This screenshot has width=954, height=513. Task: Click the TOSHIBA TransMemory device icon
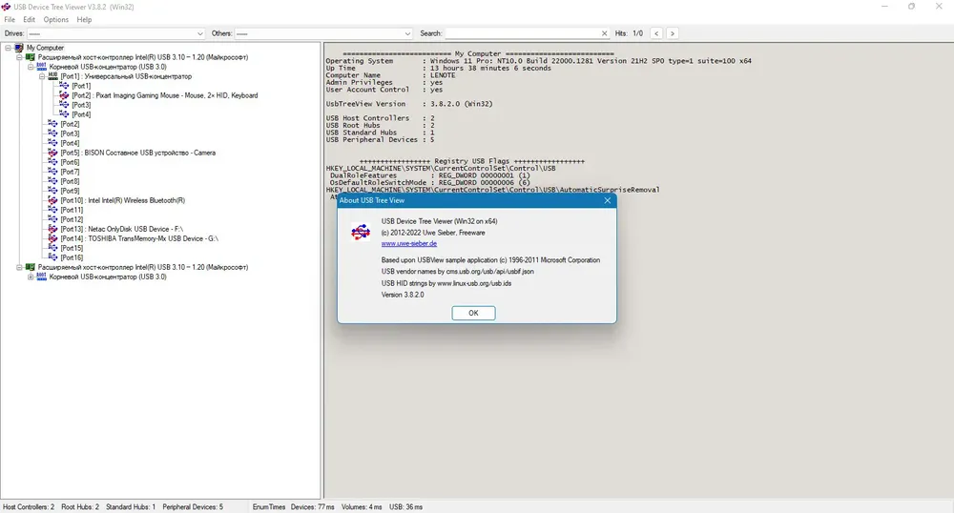(x=52, y=238)
